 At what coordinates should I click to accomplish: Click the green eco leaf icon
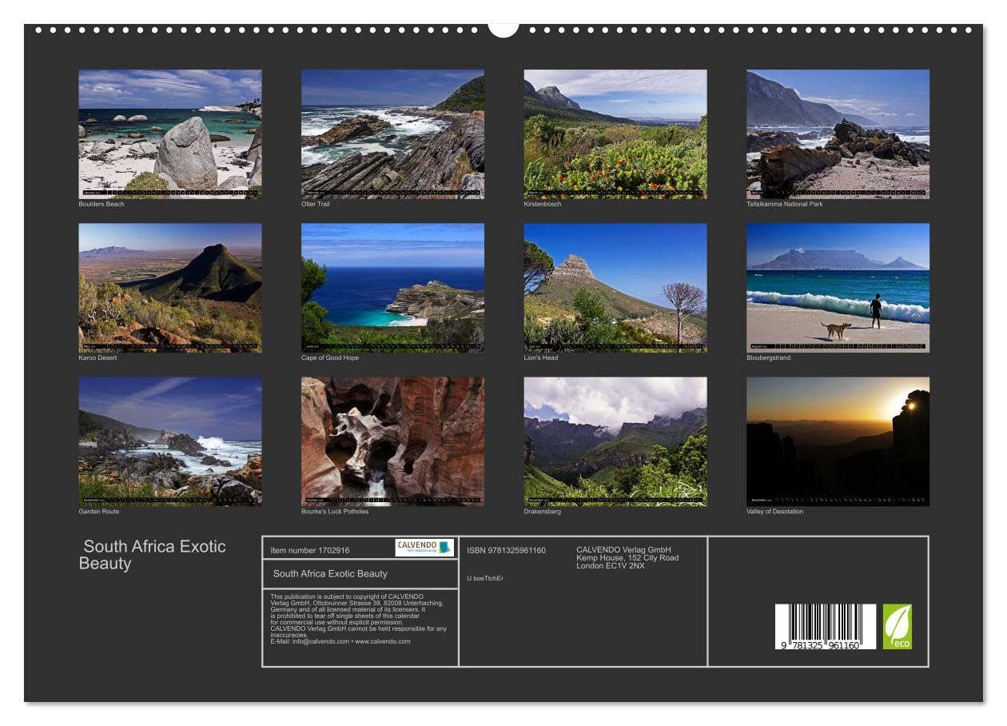(897, 626)
